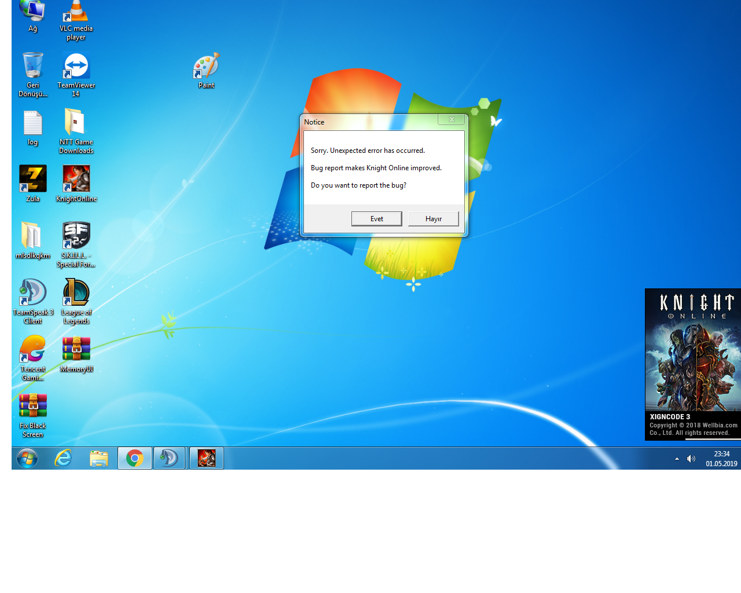Image resolution: width=741 pixels, height=593 pixels.
Task: Open the log text file icon
Action: [33, 127]
